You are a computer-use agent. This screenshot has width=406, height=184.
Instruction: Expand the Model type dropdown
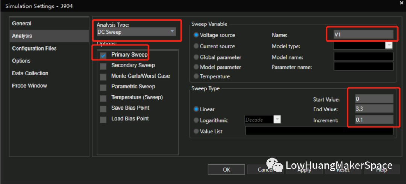(389, 46)
